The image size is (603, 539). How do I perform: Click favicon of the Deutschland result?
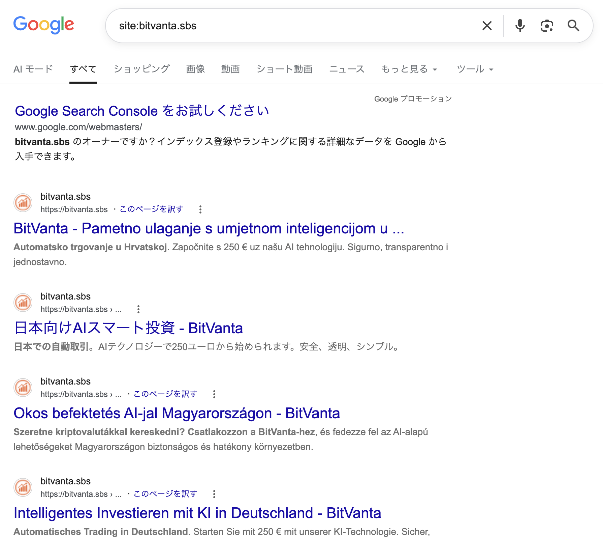click(x=23, y=487)
